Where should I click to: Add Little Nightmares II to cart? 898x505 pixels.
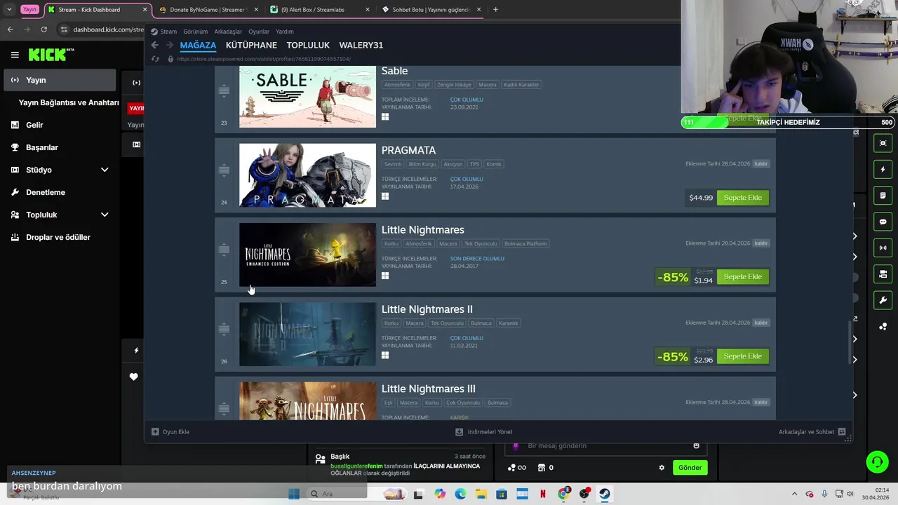coord(742,356)
